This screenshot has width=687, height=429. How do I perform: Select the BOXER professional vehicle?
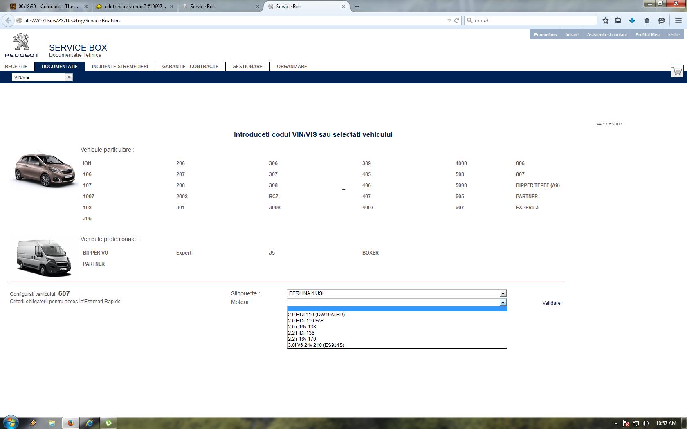click(370, 253)
